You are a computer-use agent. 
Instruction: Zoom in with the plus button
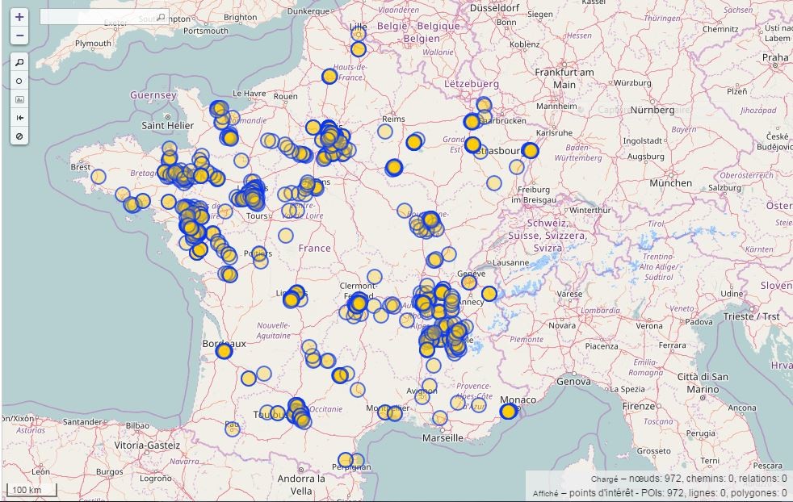pos(19,17)
